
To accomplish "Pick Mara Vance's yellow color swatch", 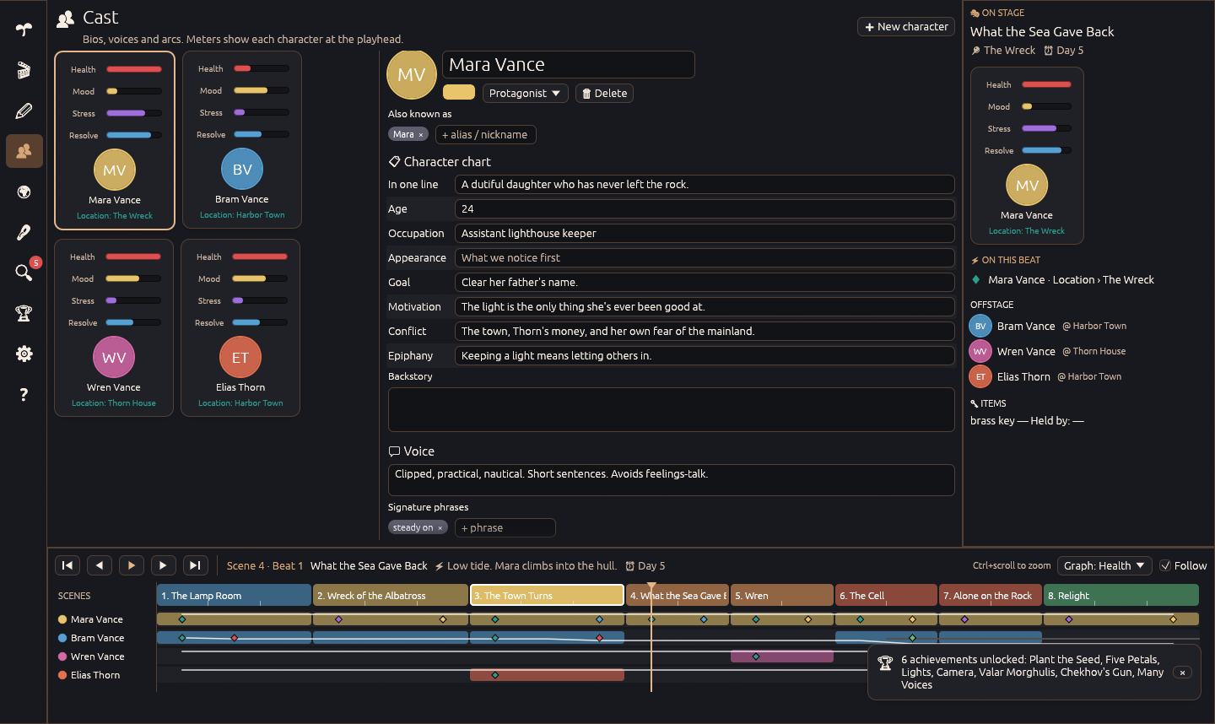I will pyautogui.click(x=459, y=92).
